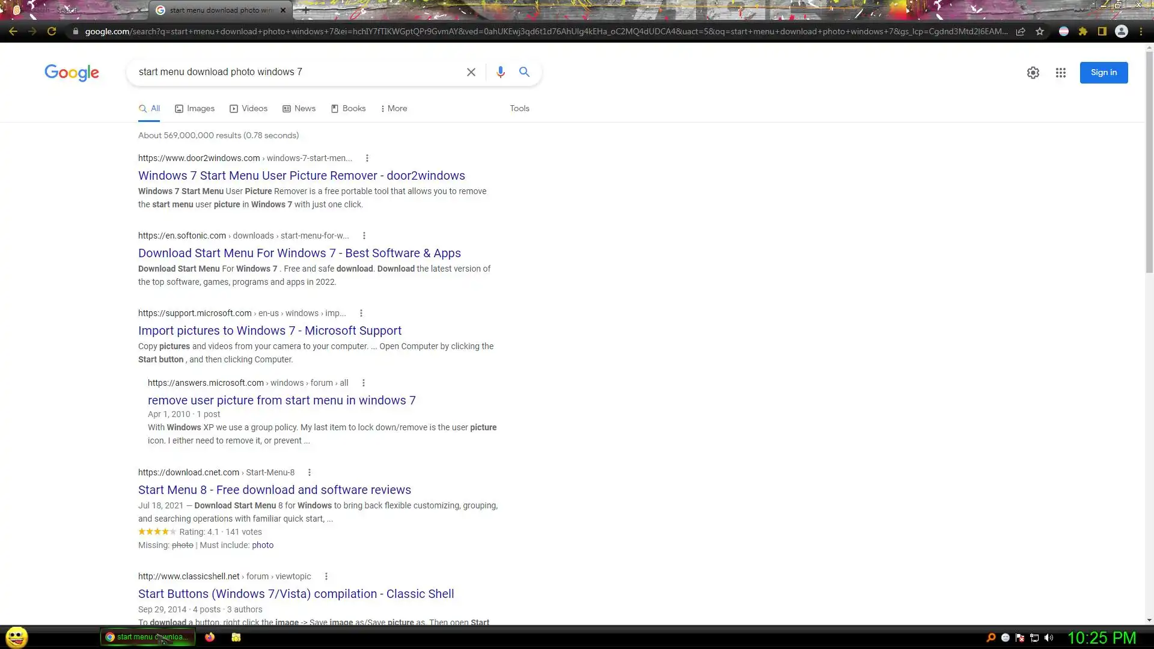
Task: Open options menu for door2windows result
Action: [x=367, y=158]
